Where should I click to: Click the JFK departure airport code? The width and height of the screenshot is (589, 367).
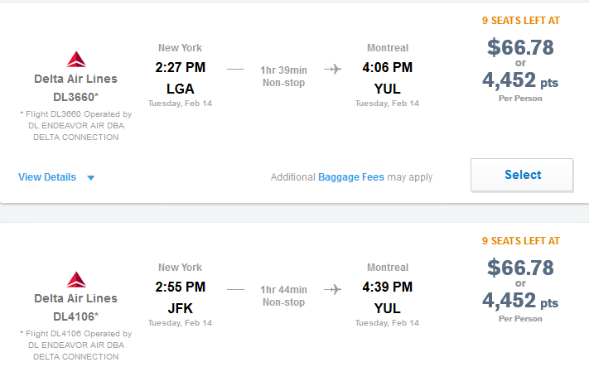(x=181, y=307)
